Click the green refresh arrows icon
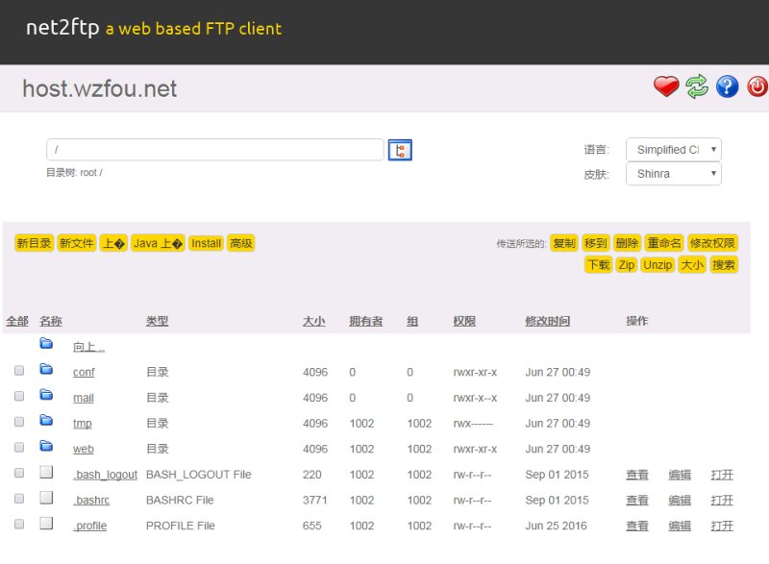The image size is (769, 564). [x=697, y=86]
